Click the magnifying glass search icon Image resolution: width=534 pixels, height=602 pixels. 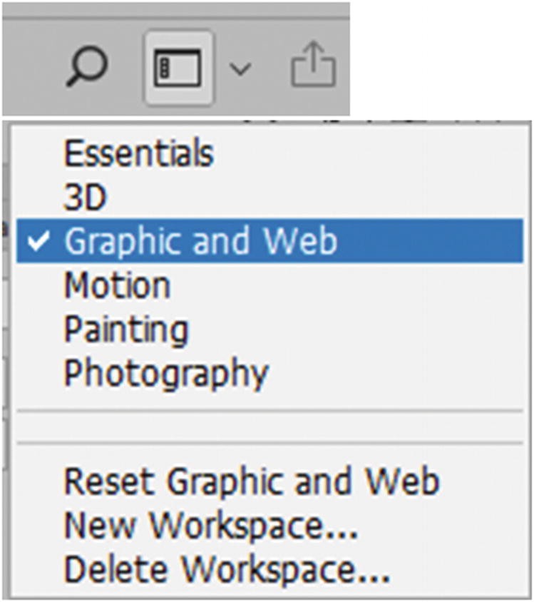(87, 66)
